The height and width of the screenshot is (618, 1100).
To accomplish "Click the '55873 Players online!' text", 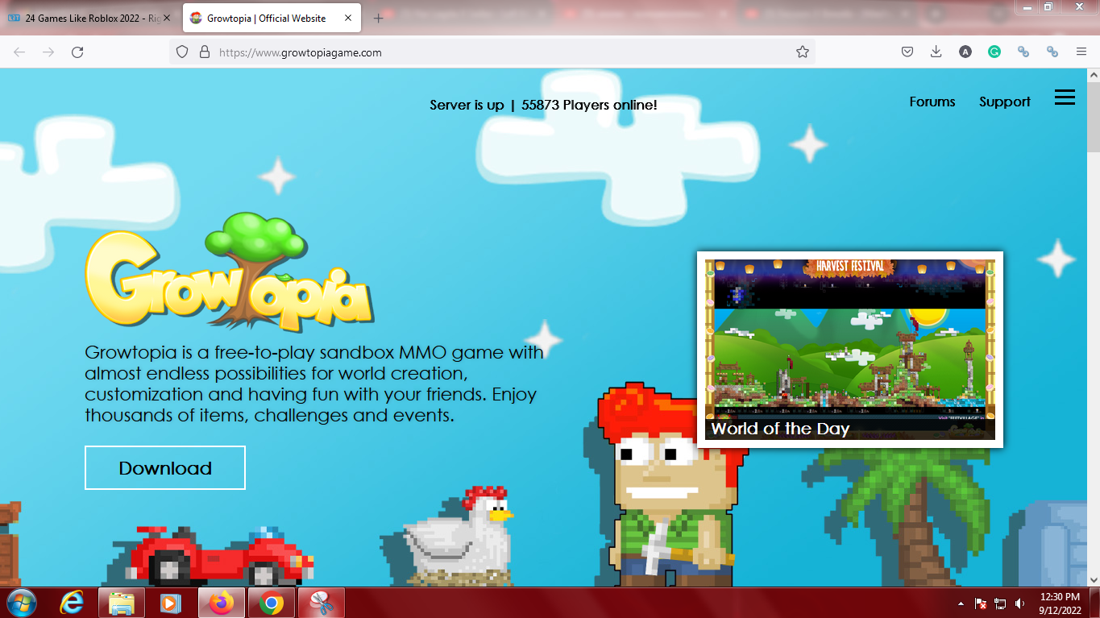I will tap(589, 105).
